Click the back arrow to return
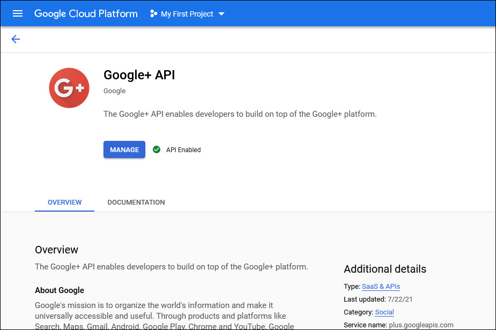The image size is (496, 330). (x=15, y=39)
